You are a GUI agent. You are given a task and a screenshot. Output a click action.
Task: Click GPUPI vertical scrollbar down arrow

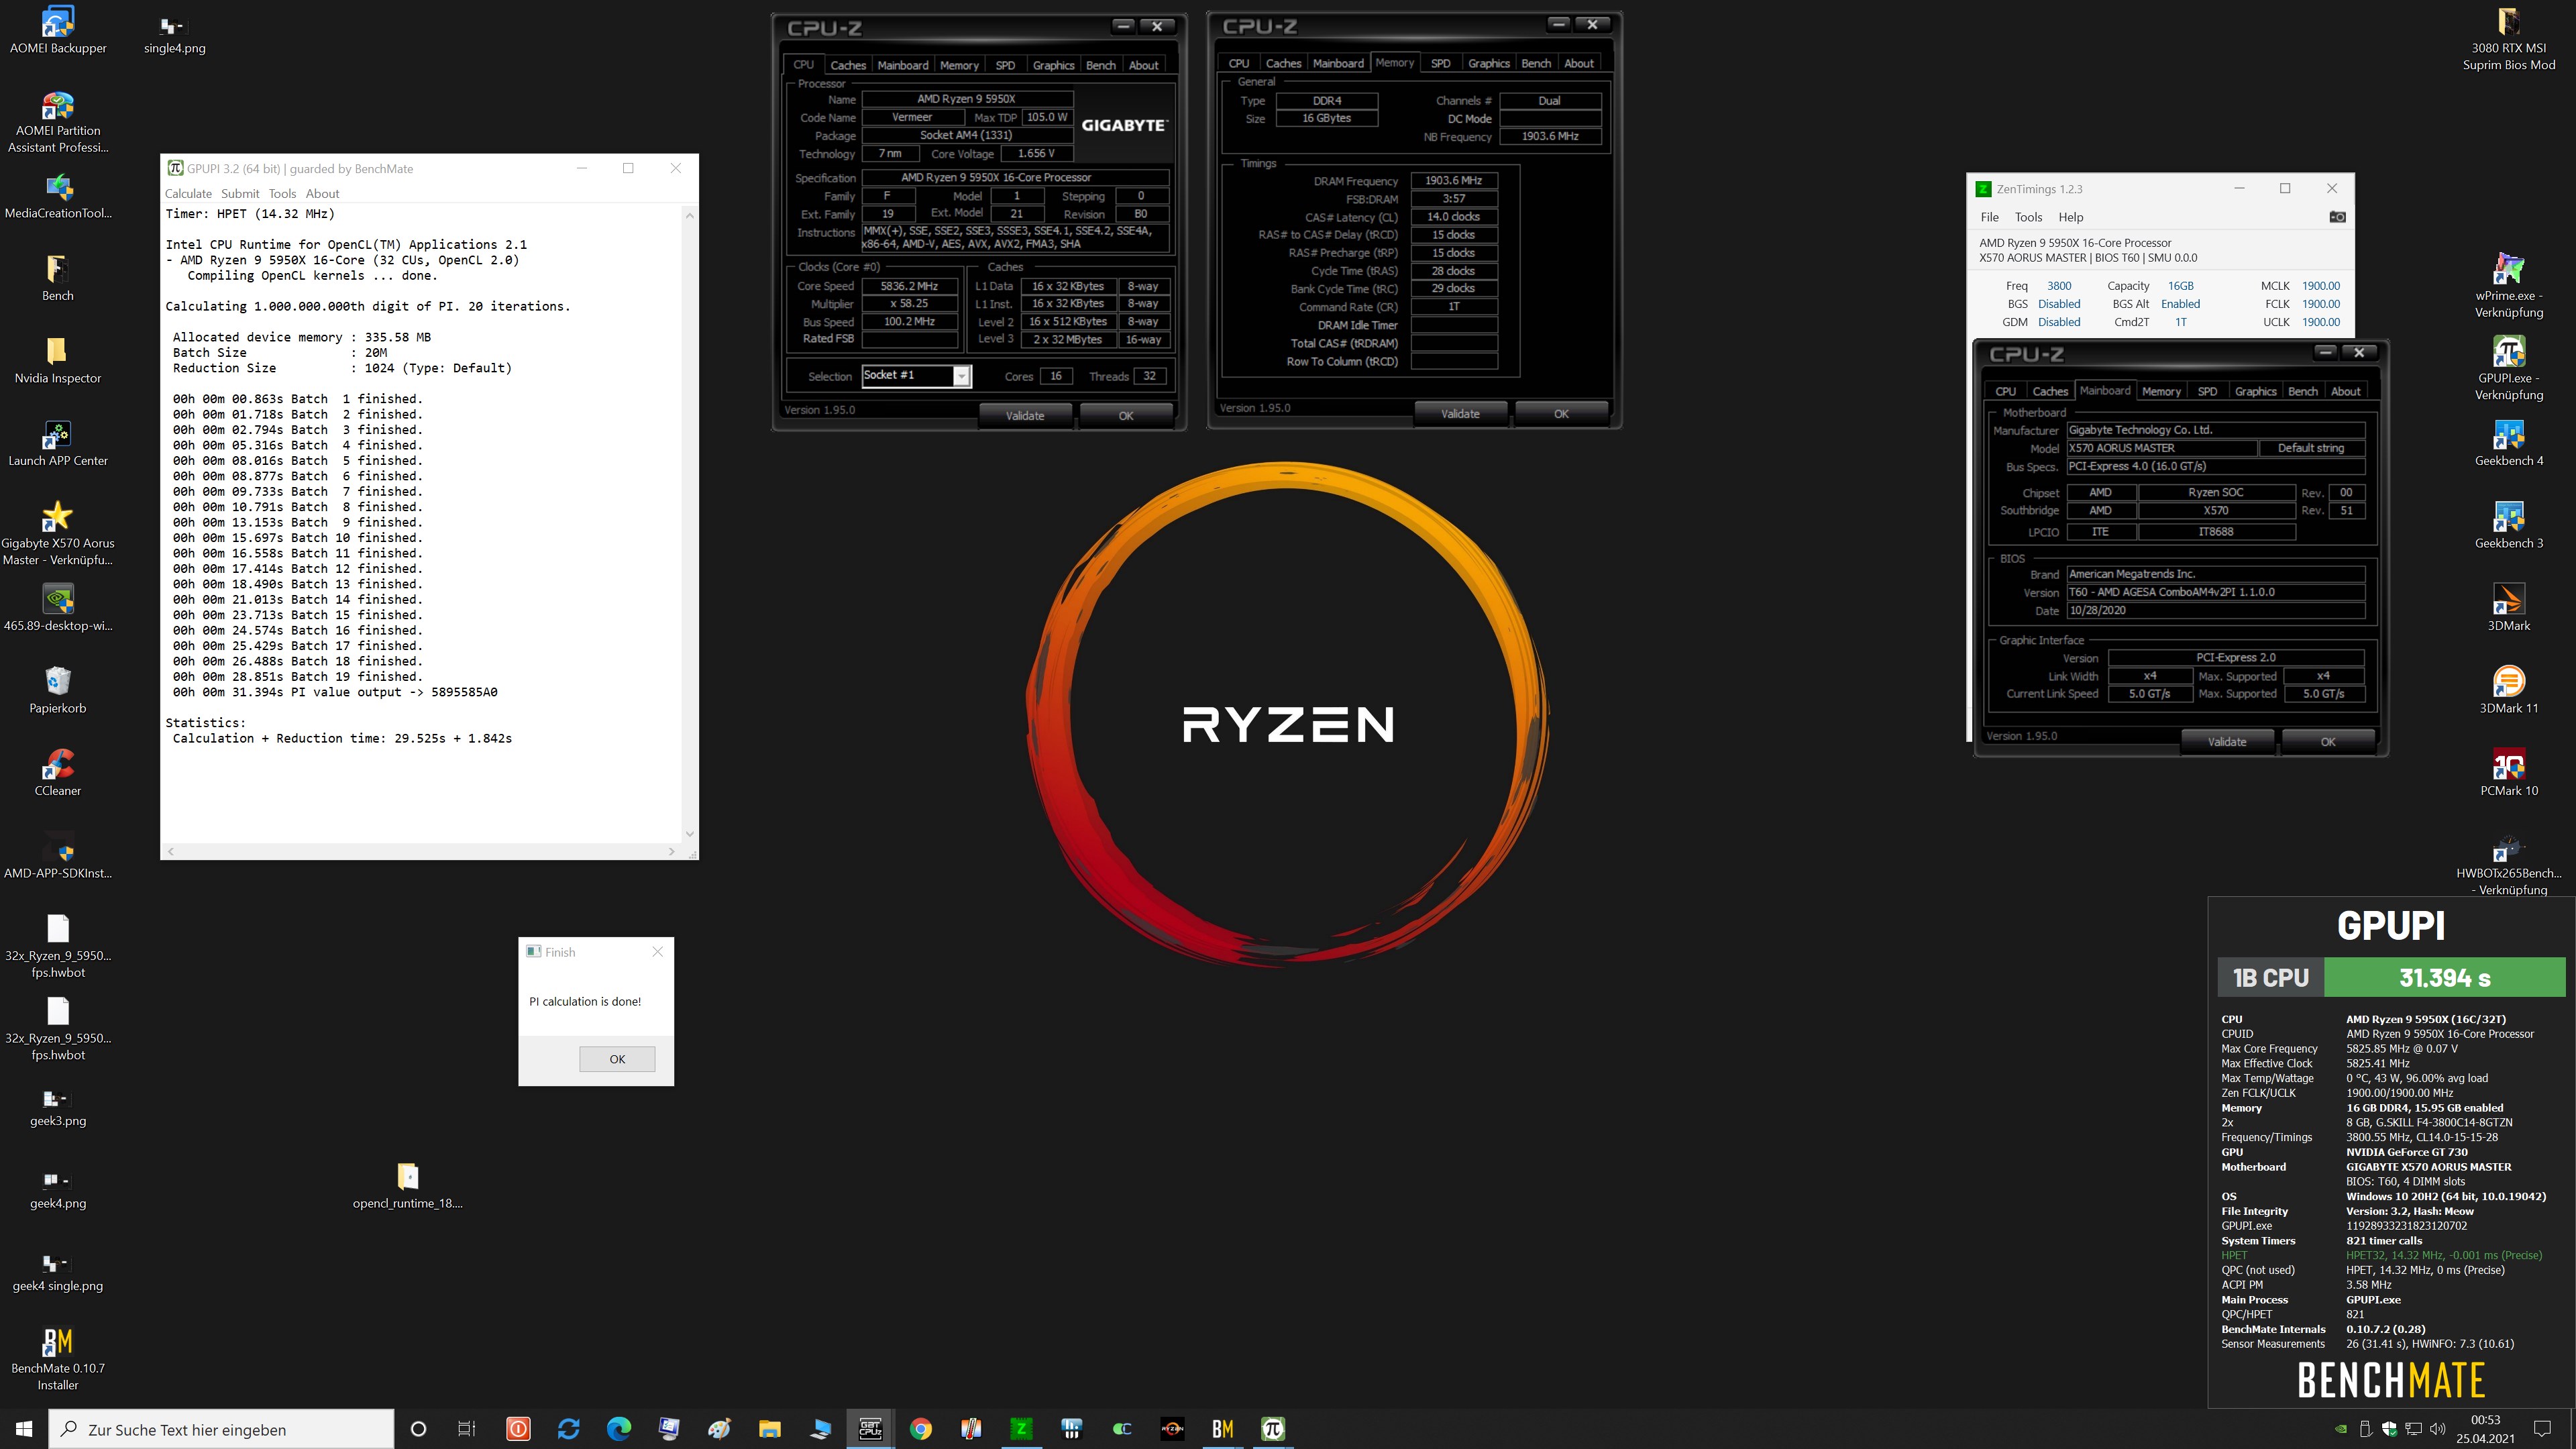coord(689,834)
